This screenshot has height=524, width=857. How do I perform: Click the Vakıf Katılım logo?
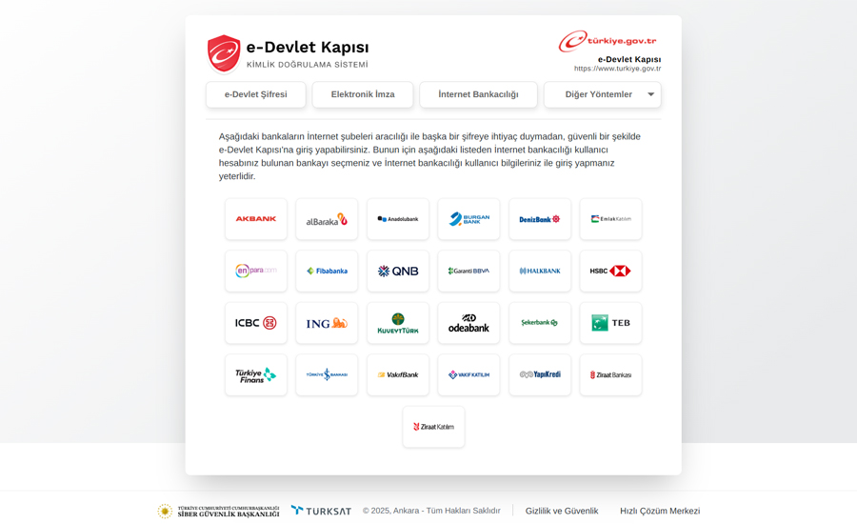point(468,374)
